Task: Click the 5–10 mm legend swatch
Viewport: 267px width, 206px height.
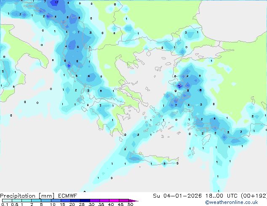Action: point(46,201)
